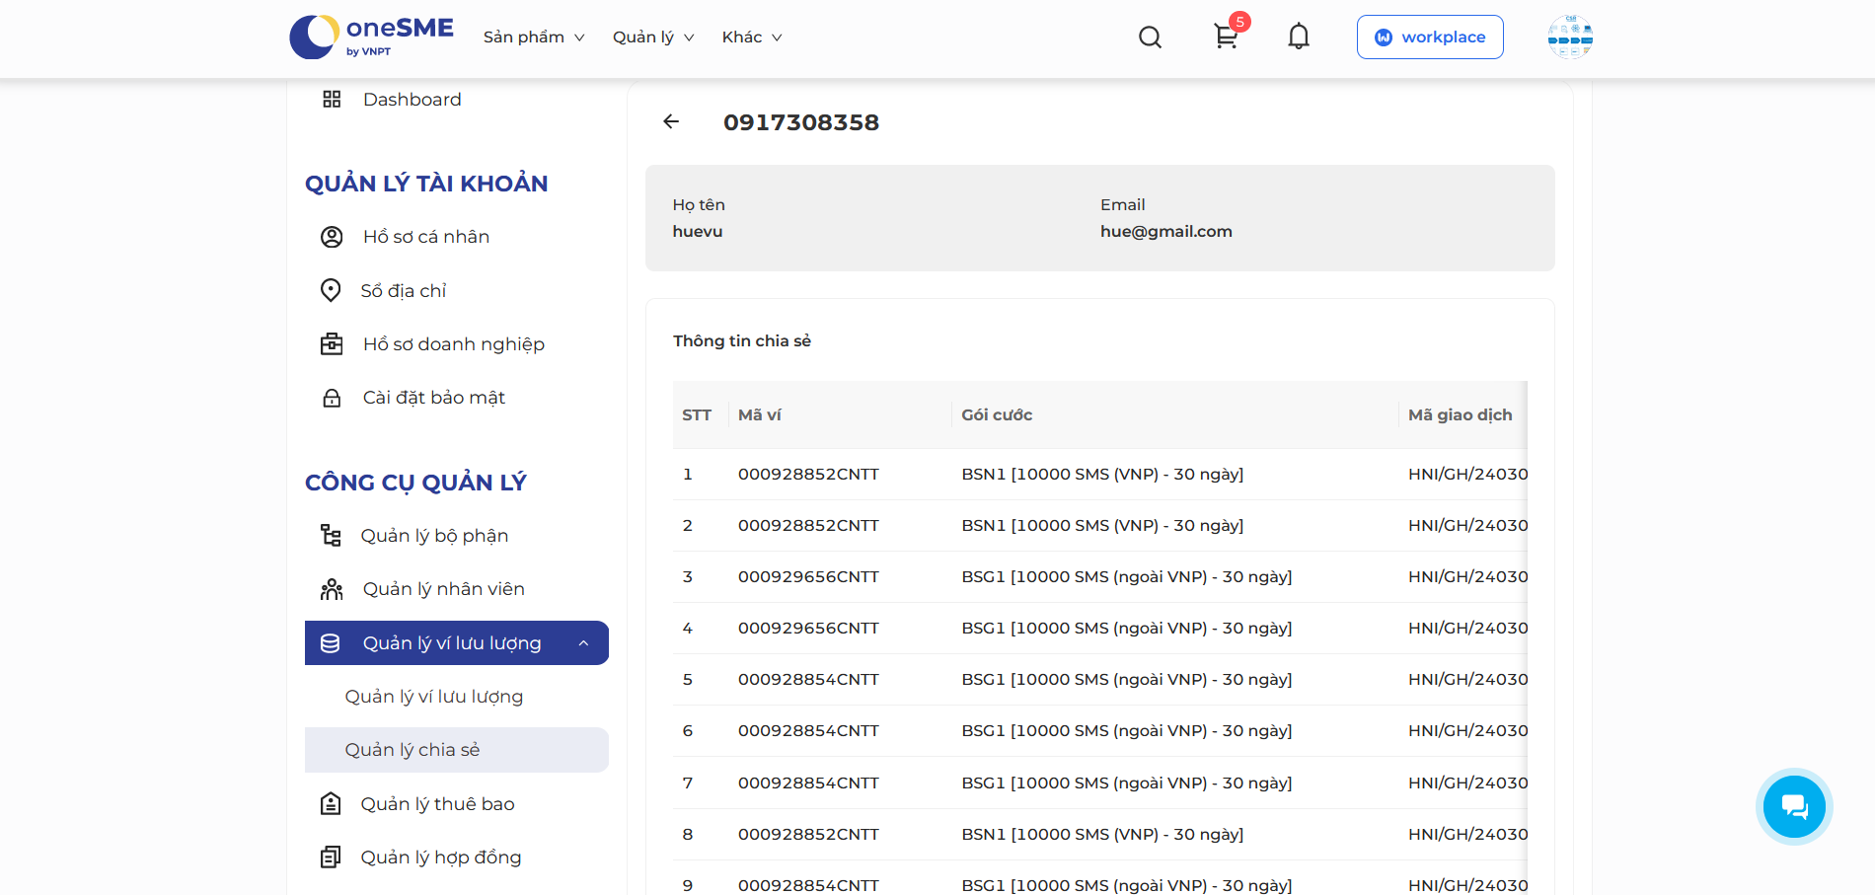Viewport: 1875px width, 895px height.
Task: Open the notifications bell
Action: tap(1299, 37)
